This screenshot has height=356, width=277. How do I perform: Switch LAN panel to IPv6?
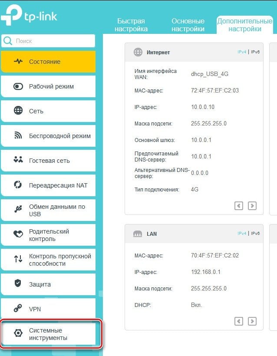click(x=255, y=234)
